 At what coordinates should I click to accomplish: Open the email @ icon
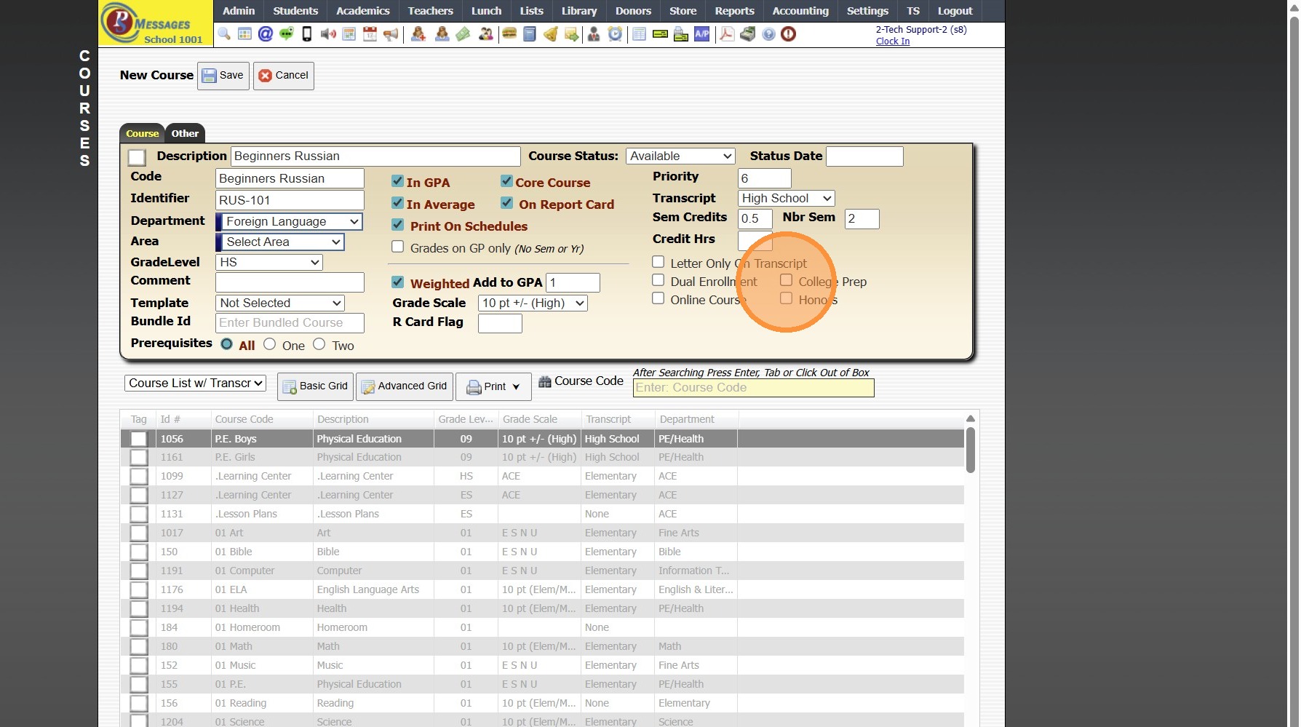click(266, 34)
